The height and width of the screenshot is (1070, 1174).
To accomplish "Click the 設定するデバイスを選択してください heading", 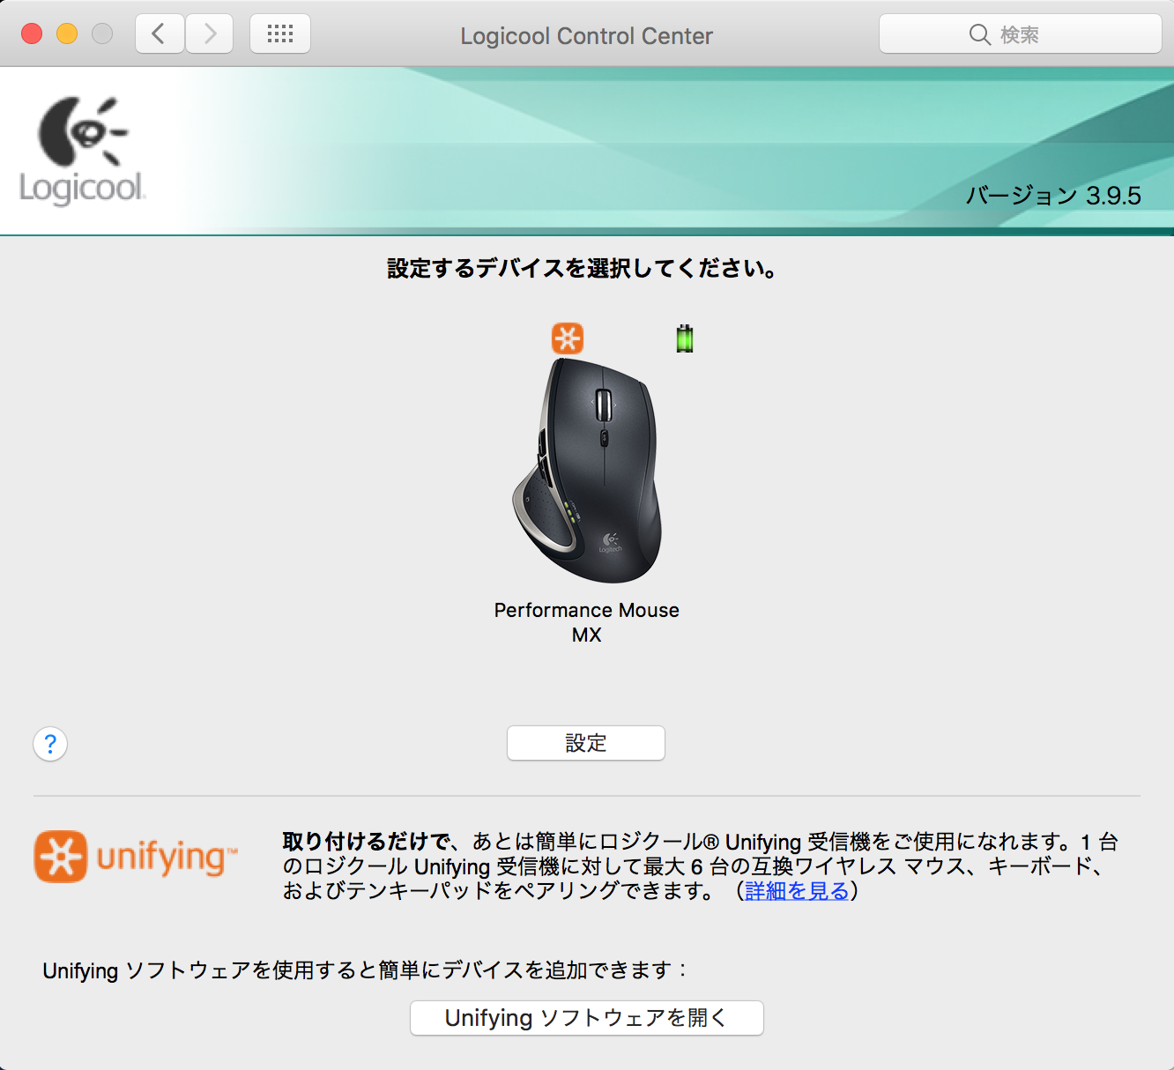I will (x=583, y=269).
